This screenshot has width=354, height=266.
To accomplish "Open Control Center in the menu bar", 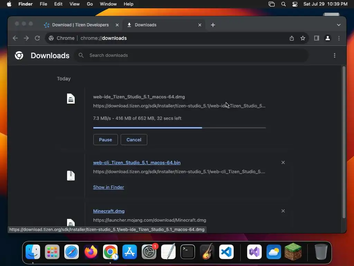I will click(295, 4).
